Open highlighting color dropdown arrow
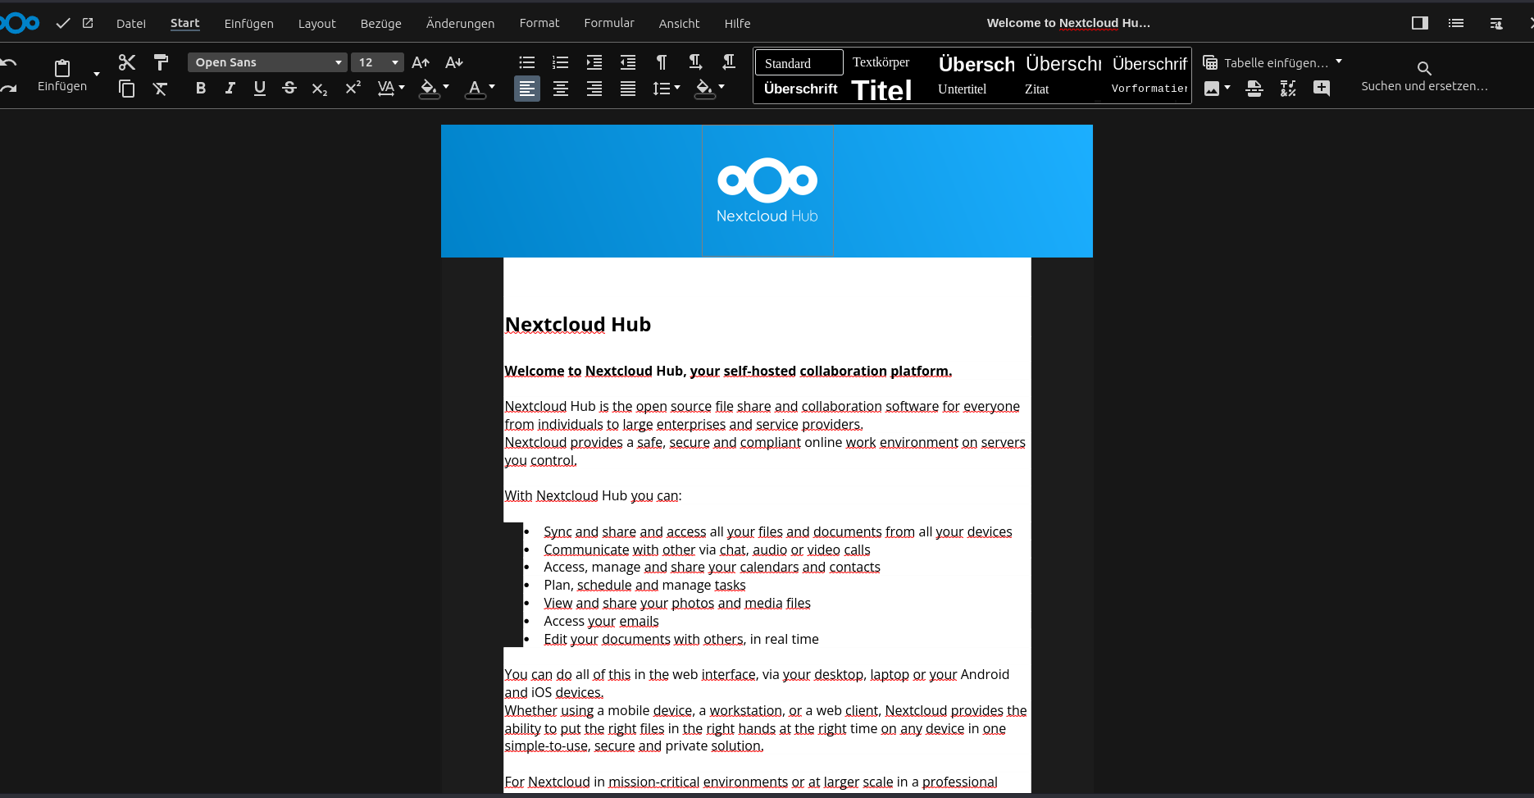Viewport: 1534px width, 798px height. [x=446, y=87]
